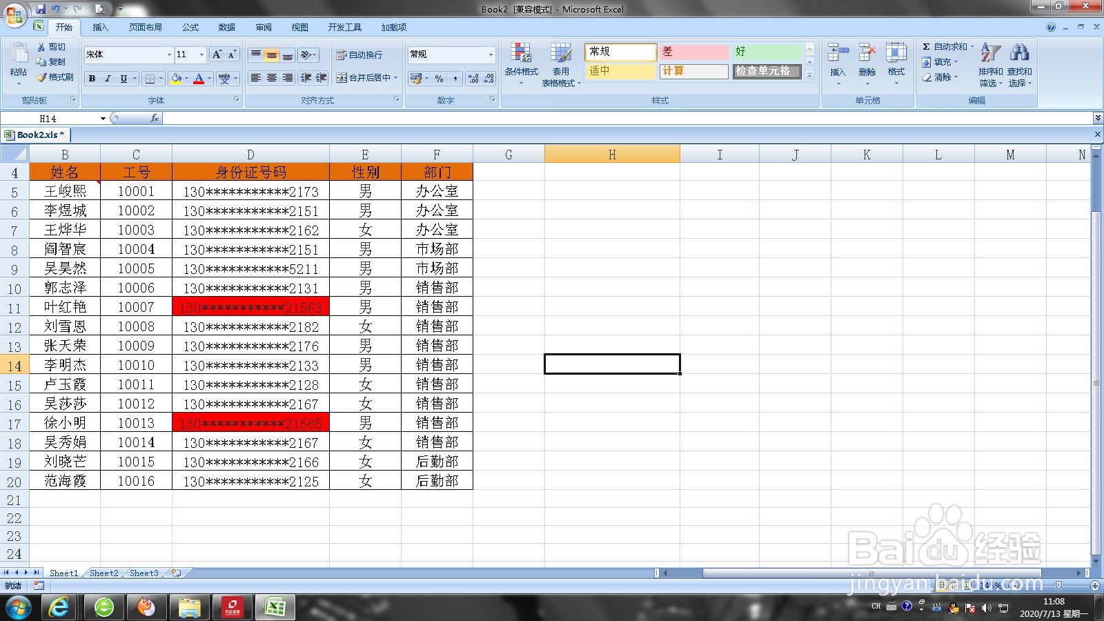Open 条件格式 conditional formatting
Viewport: 1104px width, 621px height.
tap(521, 63)
